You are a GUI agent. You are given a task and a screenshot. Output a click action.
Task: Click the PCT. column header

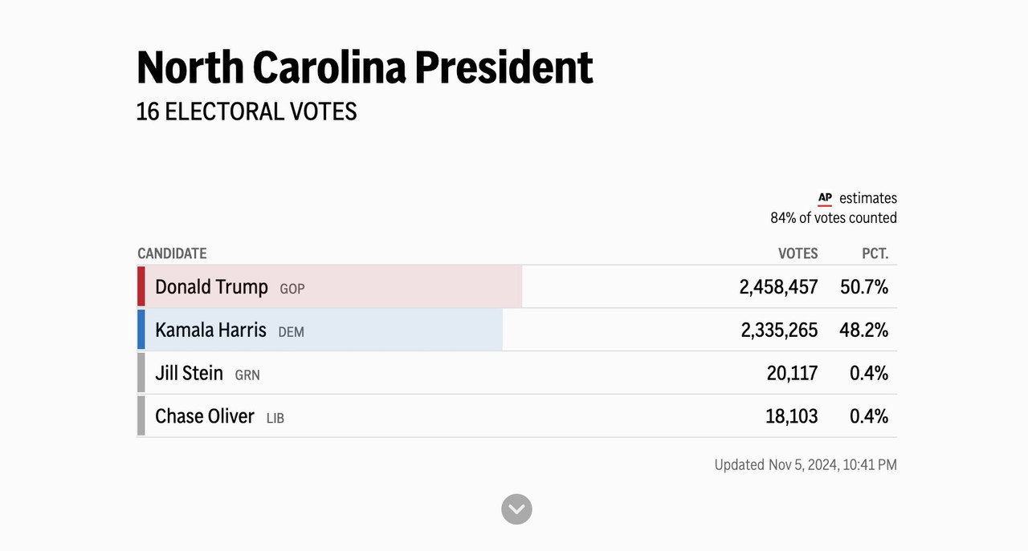(x=875, y=253)
